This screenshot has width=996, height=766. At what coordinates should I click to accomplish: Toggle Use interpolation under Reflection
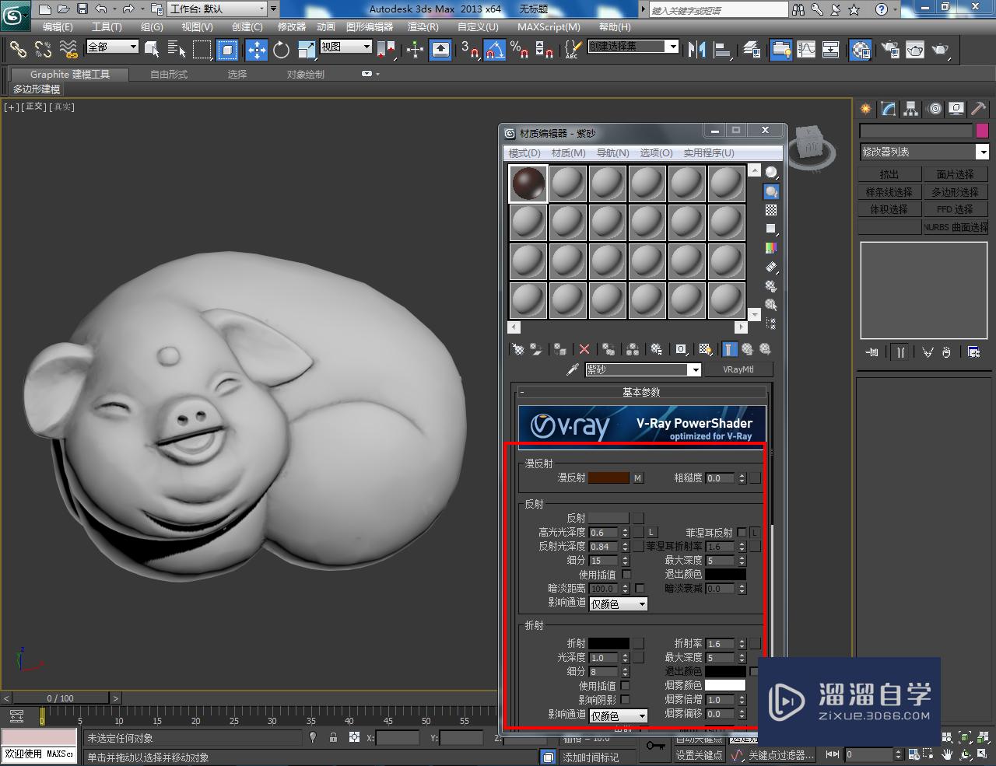626,575
